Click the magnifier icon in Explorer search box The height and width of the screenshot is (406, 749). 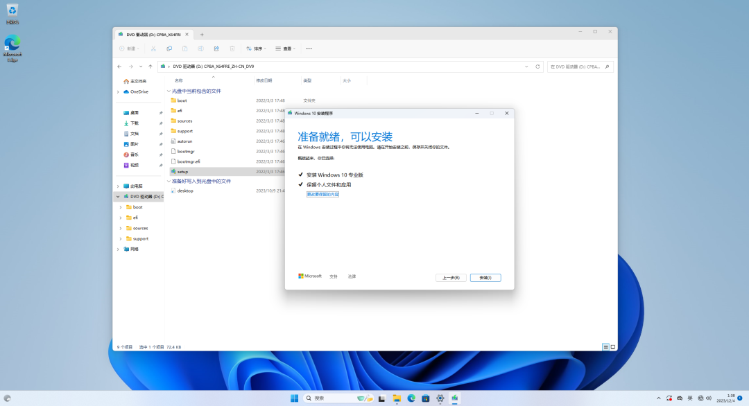click(607, 67)
